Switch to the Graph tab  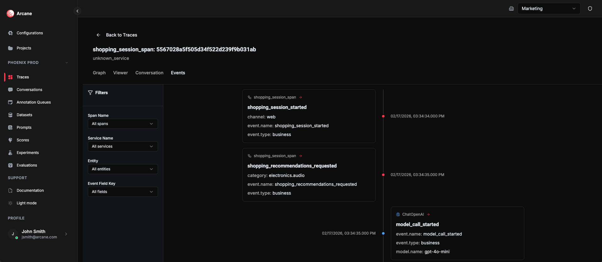coord(99,73)
